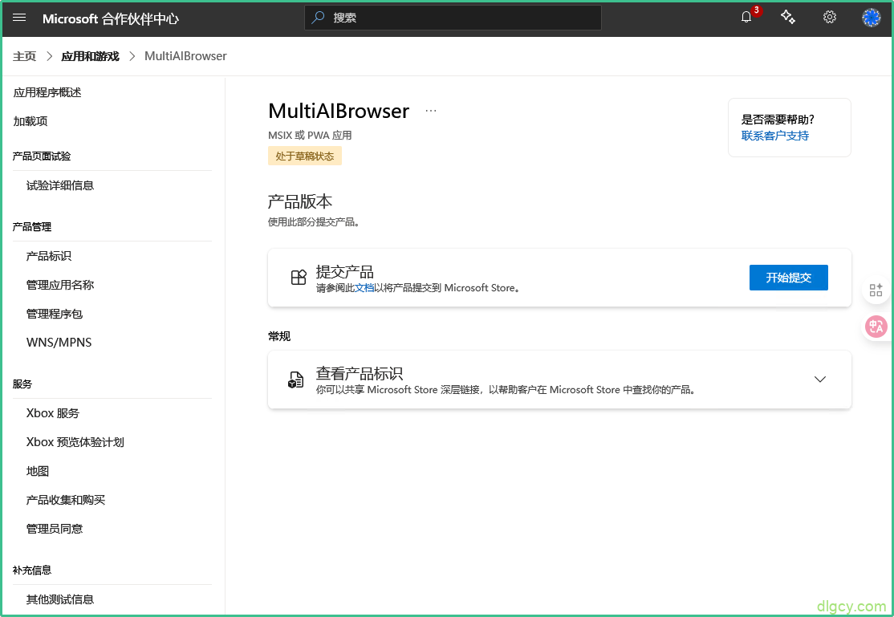Click the pink translate floating icon
This screenshot has width=894, height=617.
(x=876, y=327)
